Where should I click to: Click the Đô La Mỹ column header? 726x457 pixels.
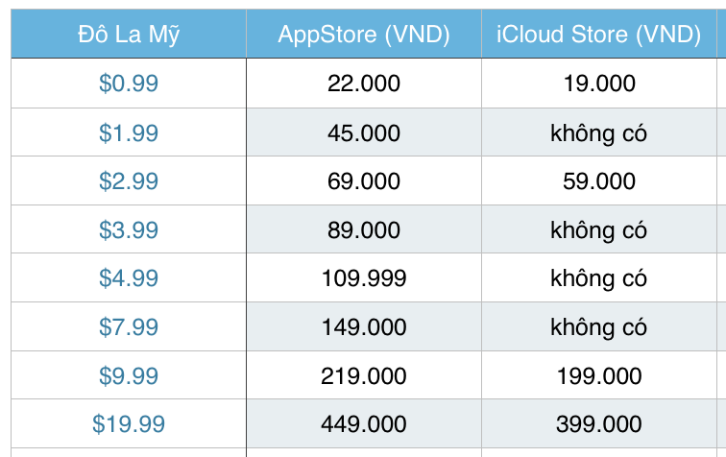click(x=129, y=35)
